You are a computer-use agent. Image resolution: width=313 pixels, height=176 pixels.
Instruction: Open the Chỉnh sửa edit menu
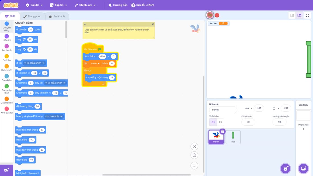(85, 5)
